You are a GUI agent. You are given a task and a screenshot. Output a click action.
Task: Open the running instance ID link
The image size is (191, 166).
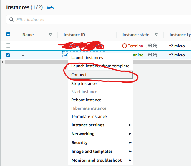[x=65, y=55]
